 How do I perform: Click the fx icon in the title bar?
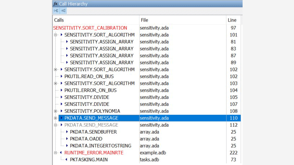tap(55, 4)
